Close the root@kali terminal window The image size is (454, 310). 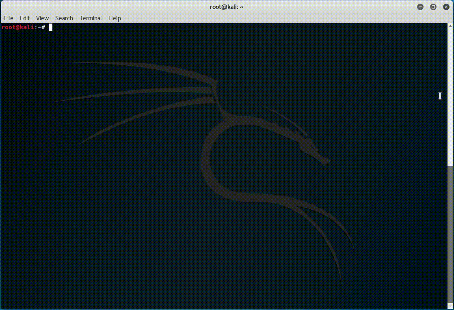point(446,6)
